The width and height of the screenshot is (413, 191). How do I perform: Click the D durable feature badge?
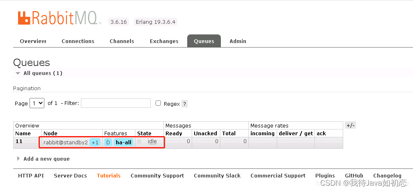coord(108,142)
